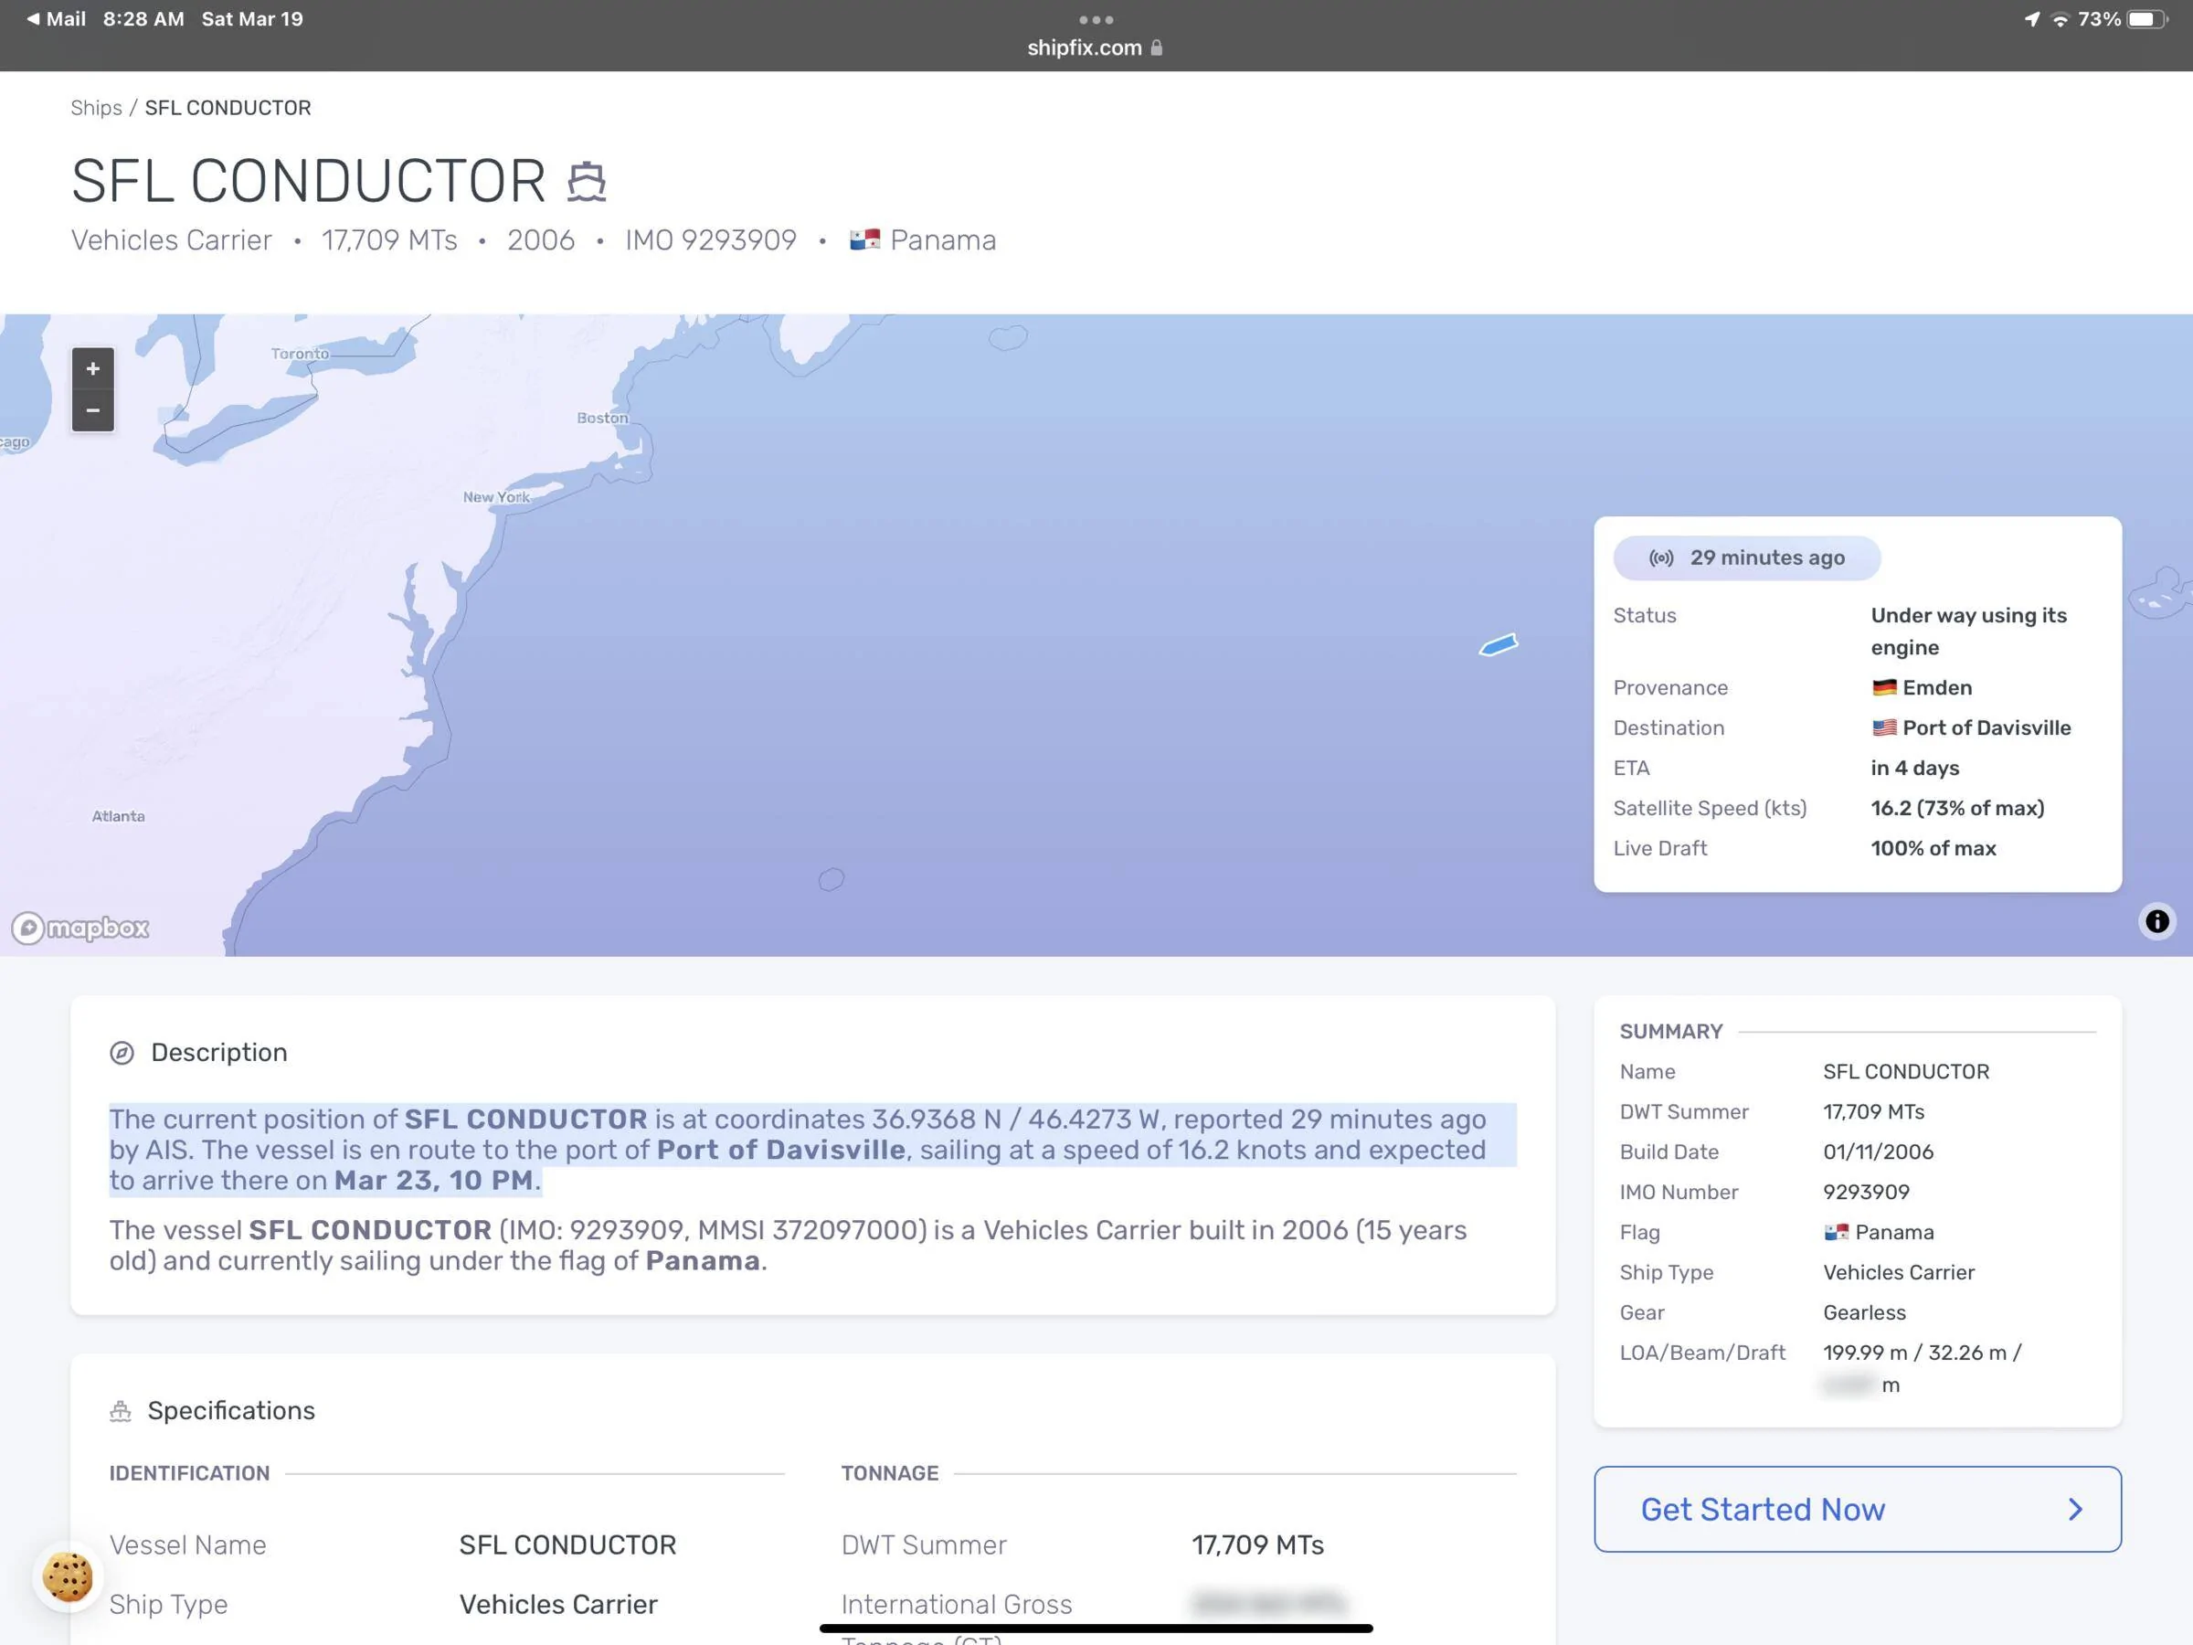The height and width of the screenshot is (1645, 2193).
Task: Click the ship icon next to Specifications
Action: 121,1411
